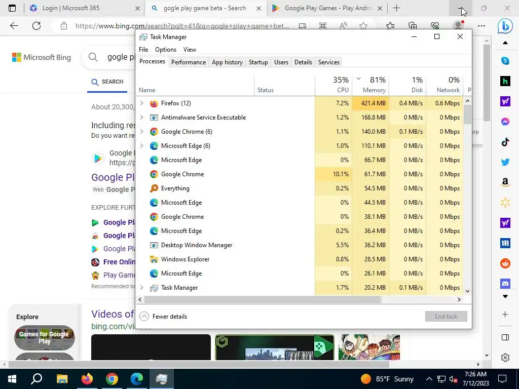The width and height of the screenshot is (519, 389).
Task: Expand the Firefox (12) process group
Action: point(142,103)
